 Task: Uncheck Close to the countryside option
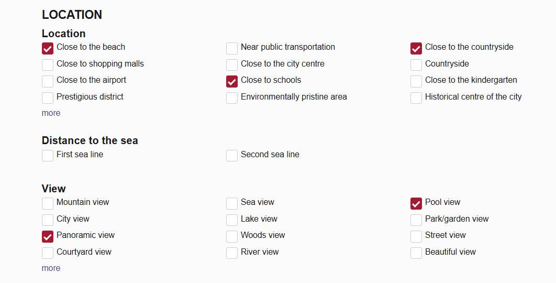click(x=416, y=49)
